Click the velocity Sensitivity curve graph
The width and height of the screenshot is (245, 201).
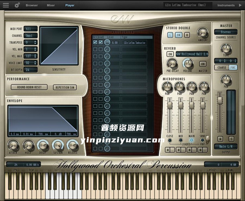[x=59, y=46]
